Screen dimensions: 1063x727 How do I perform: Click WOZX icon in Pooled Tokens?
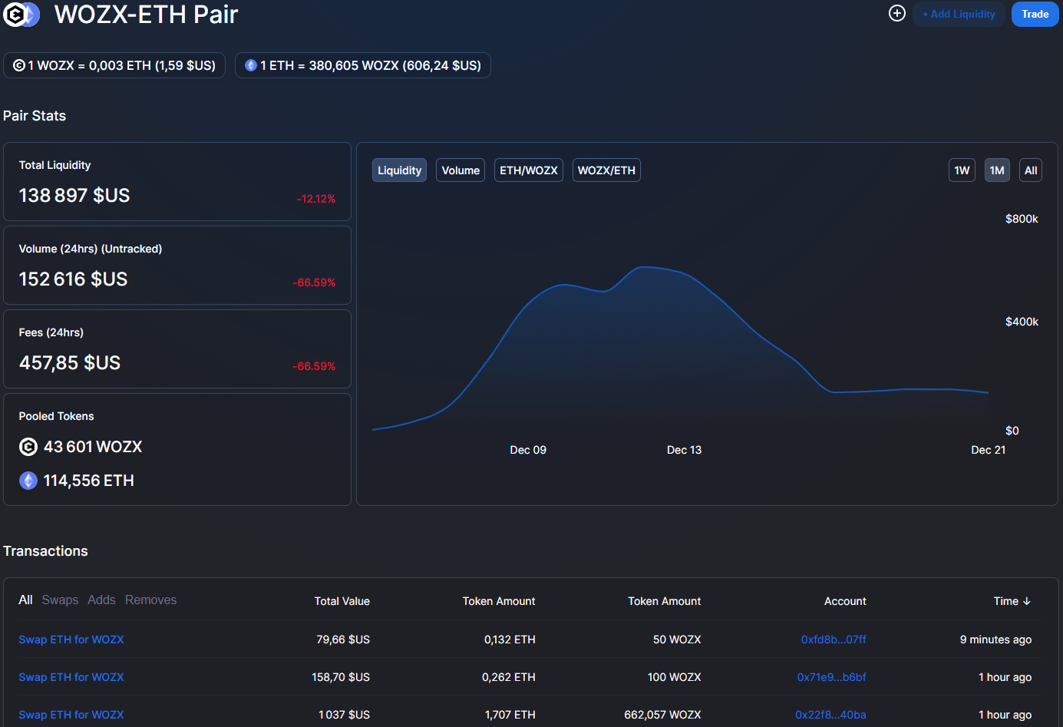coord(28,447)
